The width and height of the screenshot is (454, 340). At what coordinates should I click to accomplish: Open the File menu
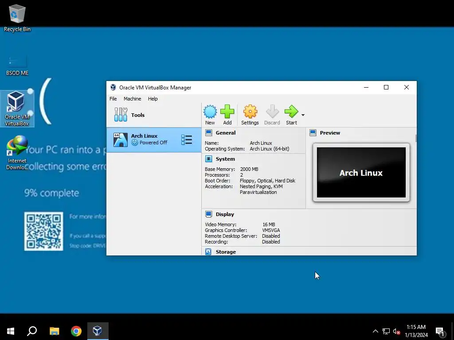[113, 99]
